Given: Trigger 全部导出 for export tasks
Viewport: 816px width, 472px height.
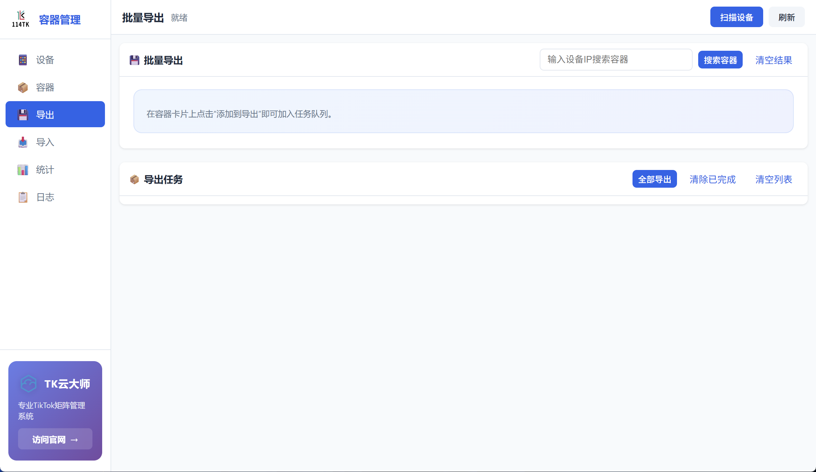Looking at the screenshot, I should tap(654, 179).
